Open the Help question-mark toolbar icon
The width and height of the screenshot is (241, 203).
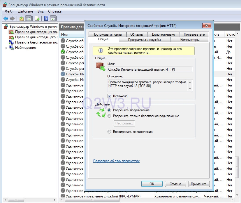pos(46,18)
